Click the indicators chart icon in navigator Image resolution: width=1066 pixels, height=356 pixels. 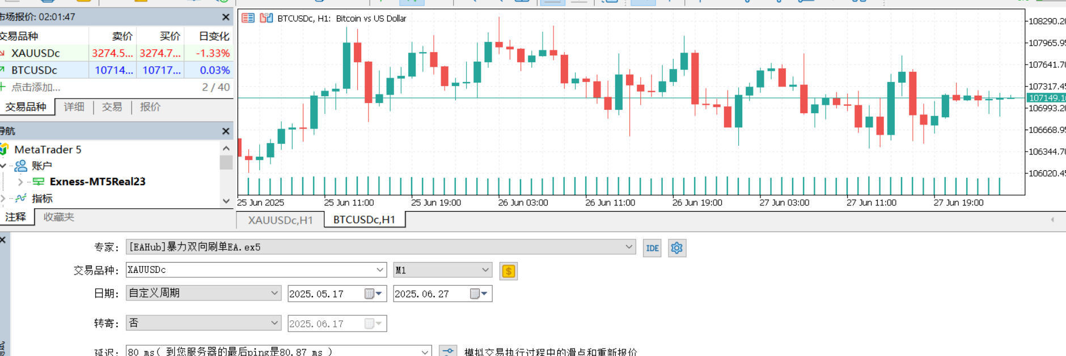click(21, 198)
